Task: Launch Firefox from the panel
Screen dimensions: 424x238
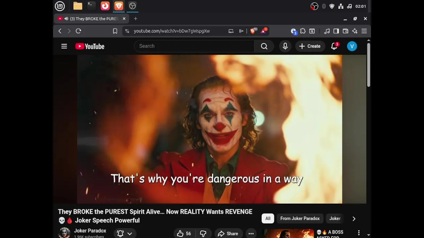Action: (x=105, y=6)
